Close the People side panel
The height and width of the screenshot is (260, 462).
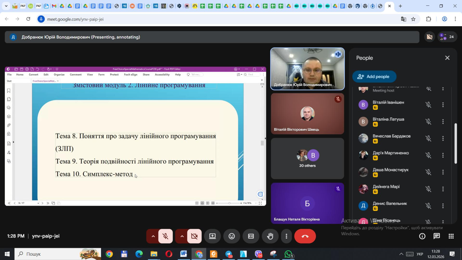pos(447,58)
